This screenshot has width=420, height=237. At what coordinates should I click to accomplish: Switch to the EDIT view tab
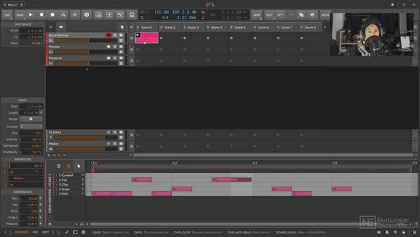(45, 232)
